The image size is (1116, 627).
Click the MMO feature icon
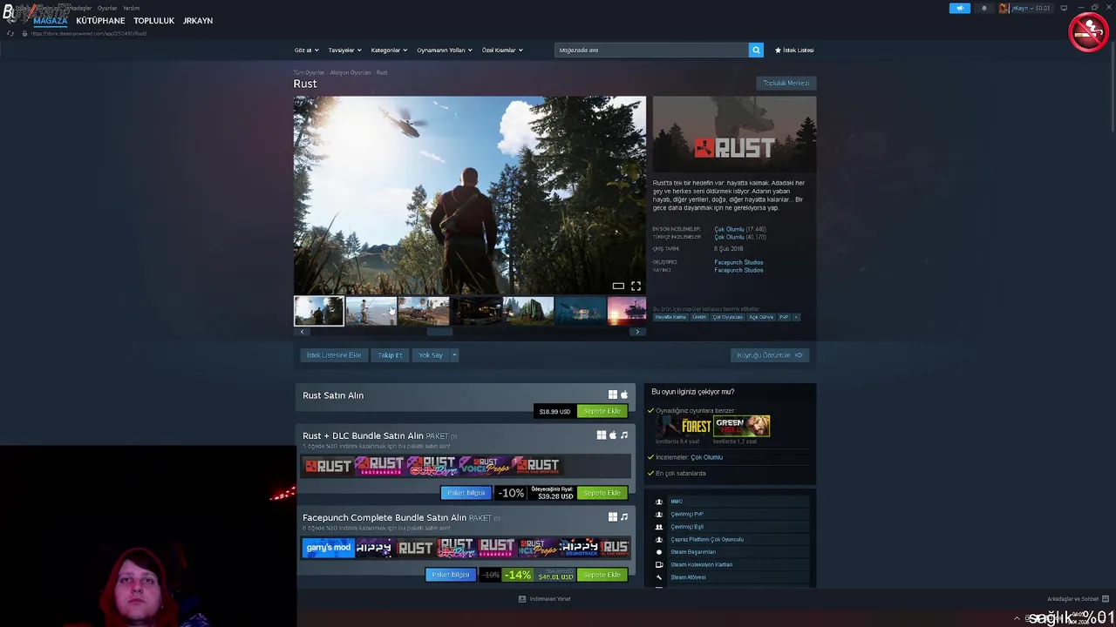click(659, 502)
